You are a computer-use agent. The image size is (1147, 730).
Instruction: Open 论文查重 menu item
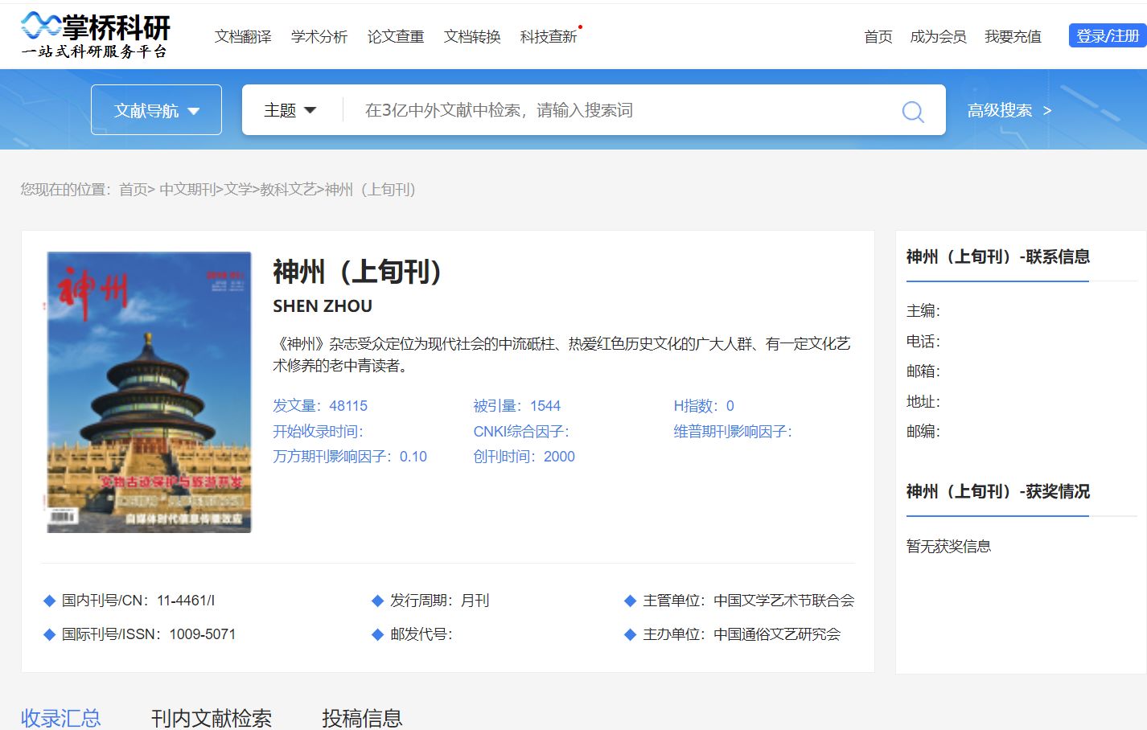[396, 36]
